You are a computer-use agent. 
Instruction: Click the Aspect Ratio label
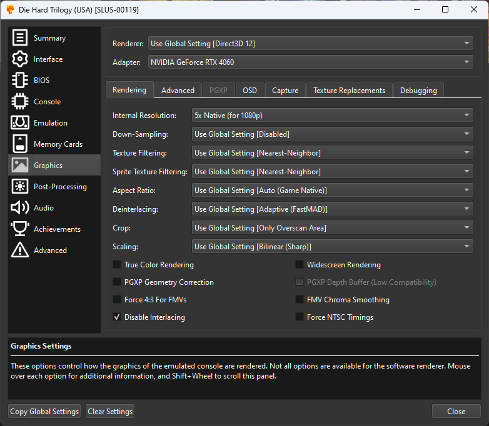point(134,190)
